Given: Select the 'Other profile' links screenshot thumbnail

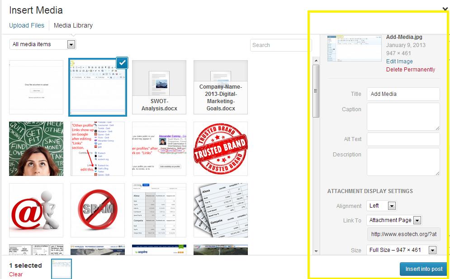Looking at the screenshot, I should [98, 149].
